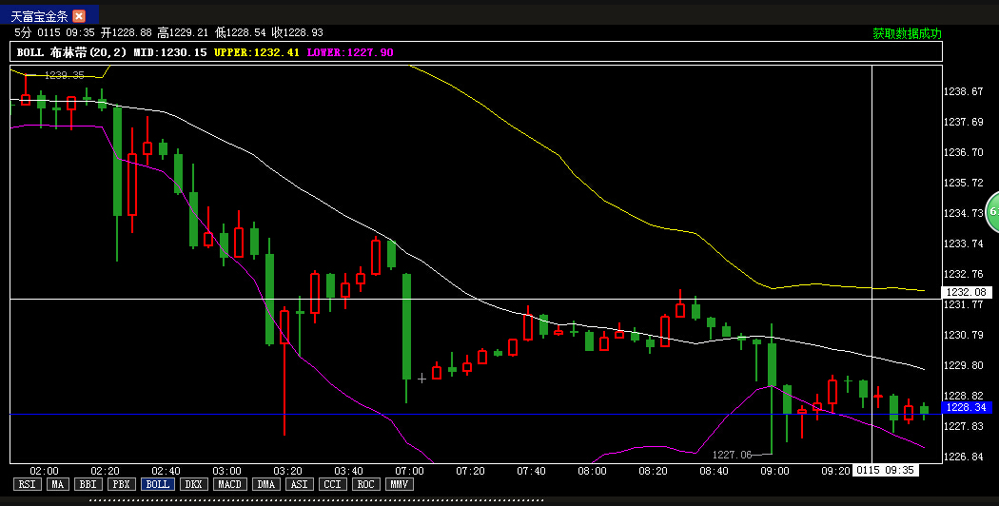Close the 天富宝金条 tab
The image size is (999, 506).
click(x=79, y=16)
